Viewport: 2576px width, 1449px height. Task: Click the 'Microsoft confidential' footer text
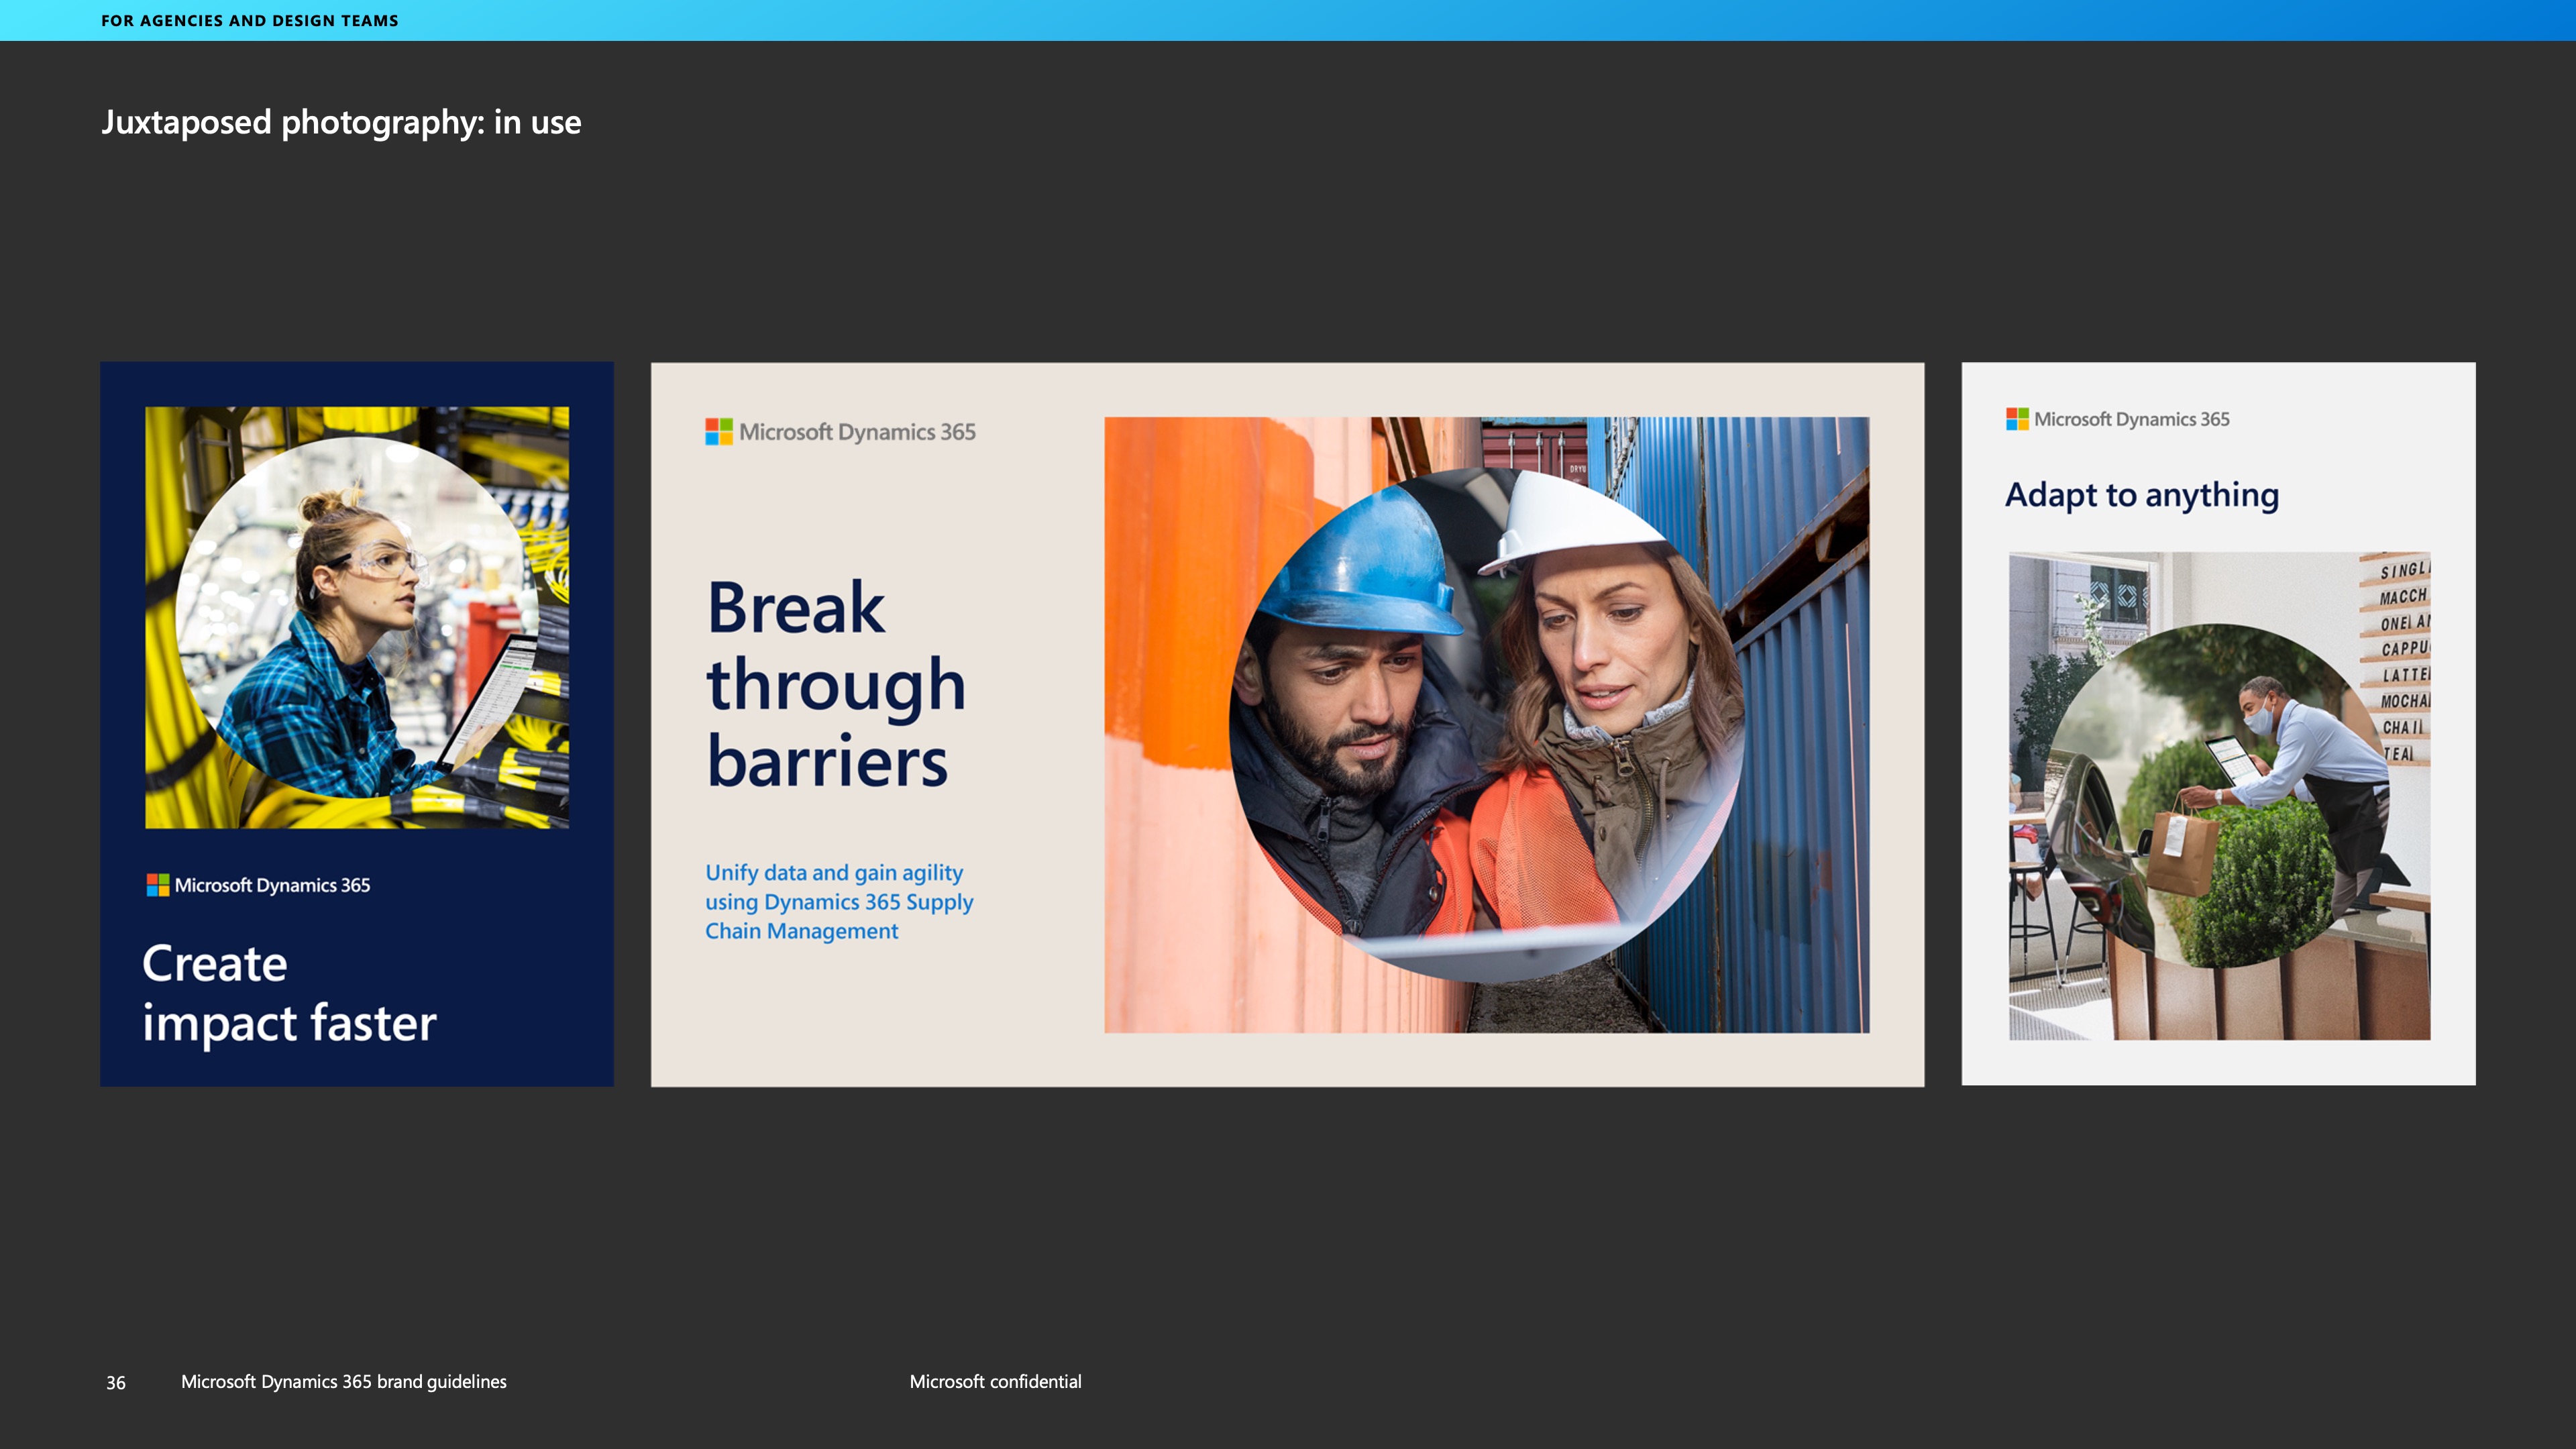point(995,1382)
